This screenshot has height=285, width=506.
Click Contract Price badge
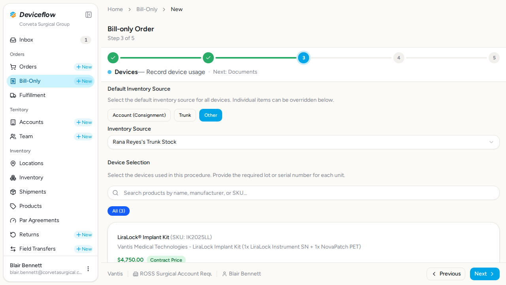point(166,260)
